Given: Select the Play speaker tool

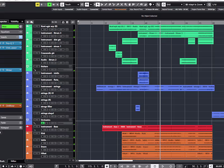Looking at the screenshot, I should [x=142, y=4].
